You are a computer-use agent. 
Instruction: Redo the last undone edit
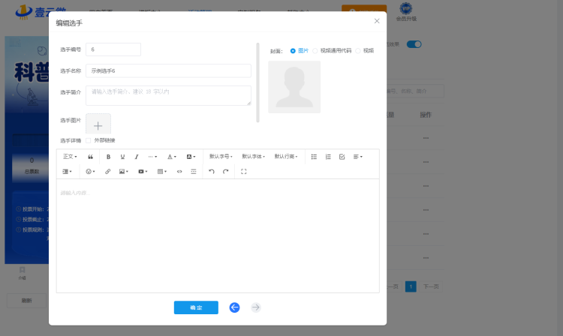coord(225,172)
